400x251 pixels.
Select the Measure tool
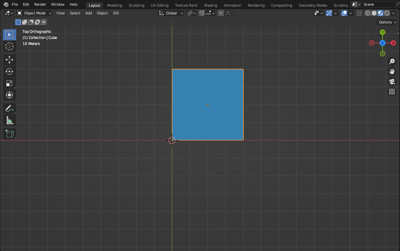tap(9, 120)
